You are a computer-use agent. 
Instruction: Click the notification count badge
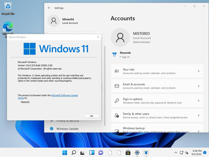tap(205, 152)
